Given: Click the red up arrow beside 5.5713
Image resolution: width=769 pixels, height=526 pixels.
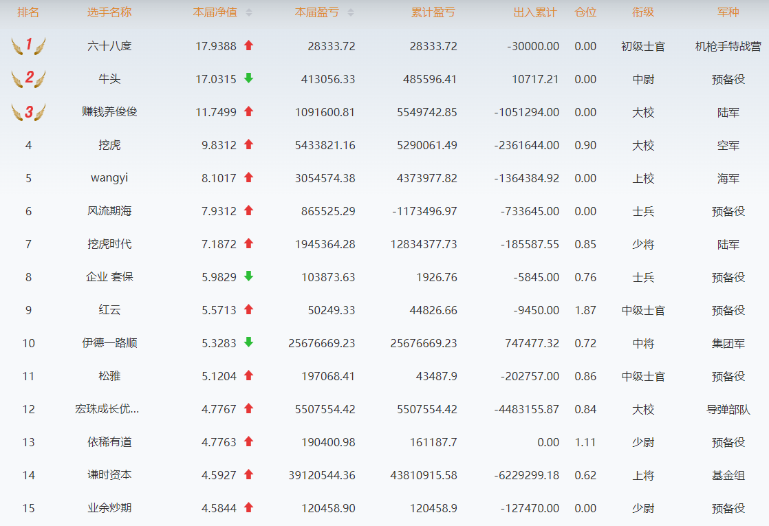Looking at the screenshot, I should 248,309.
